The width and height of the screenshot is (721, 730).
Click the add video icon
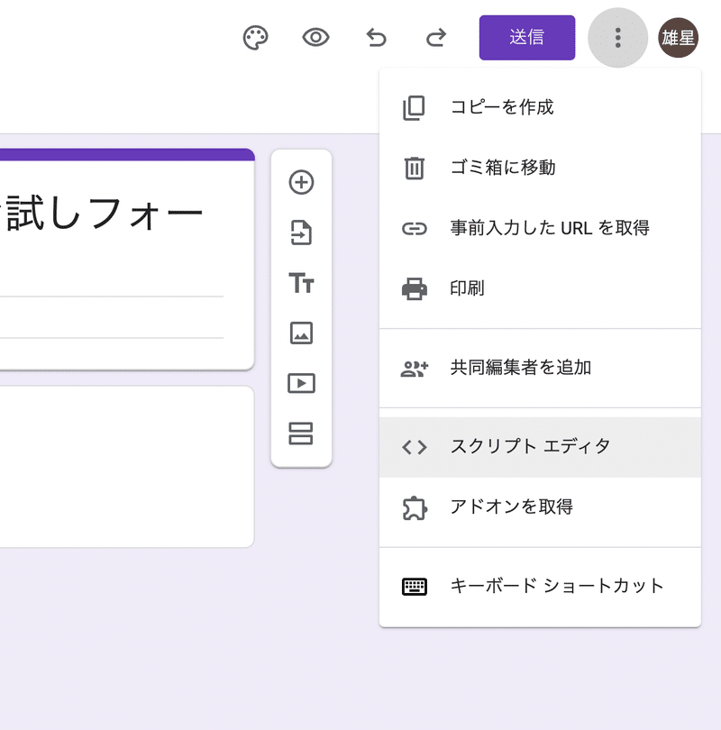[x=301, y=384]
